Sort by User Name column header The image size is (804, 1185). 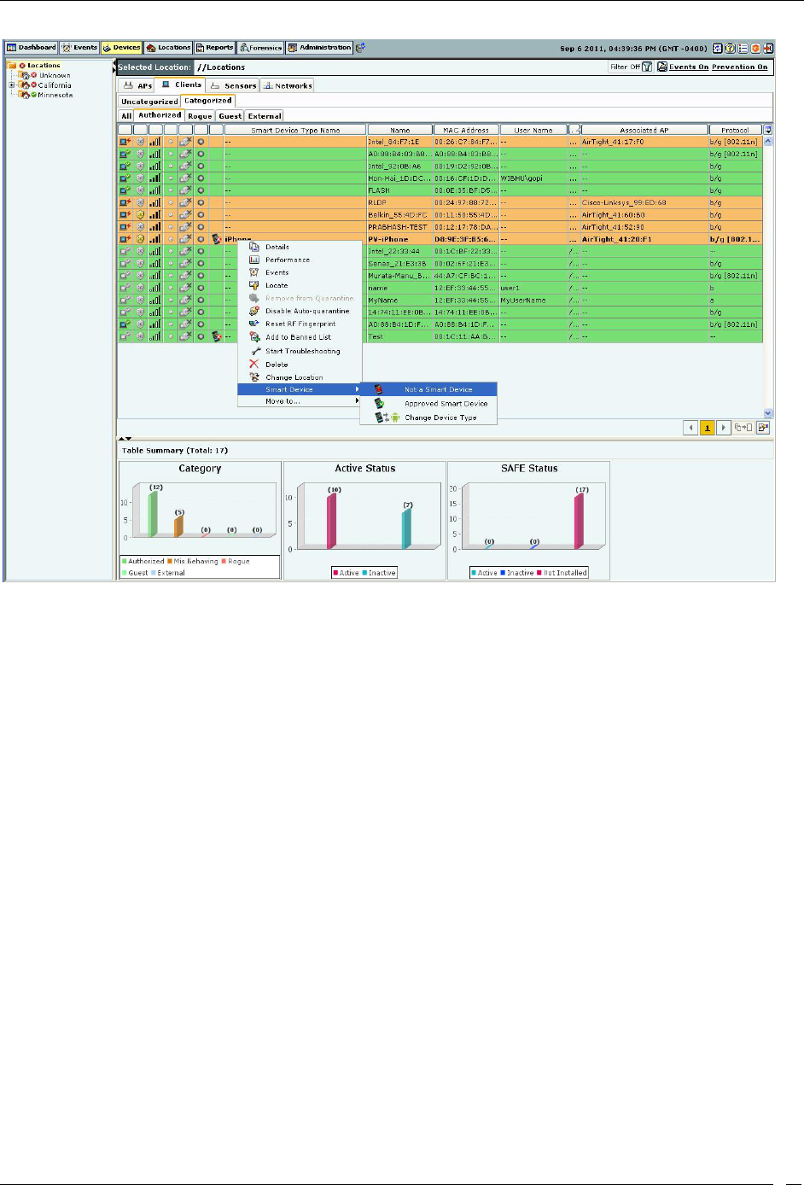click(x=533, y=131)
